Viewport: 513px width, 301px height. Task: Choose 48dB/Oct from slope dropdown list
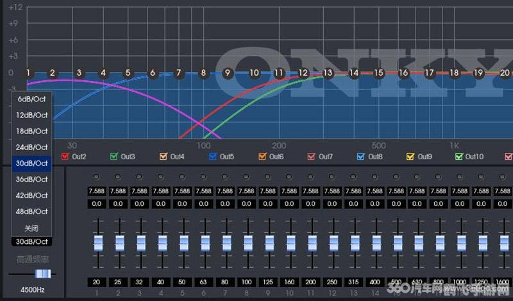point(32,211)
